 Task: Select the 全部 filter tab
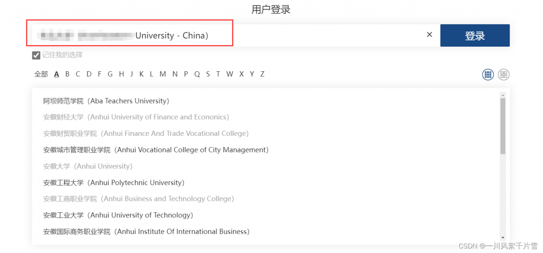point(41,74)
